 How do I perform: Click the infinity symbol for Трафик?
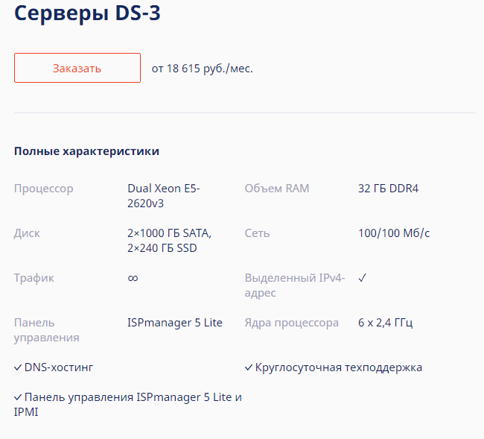(x=133, y=278)
